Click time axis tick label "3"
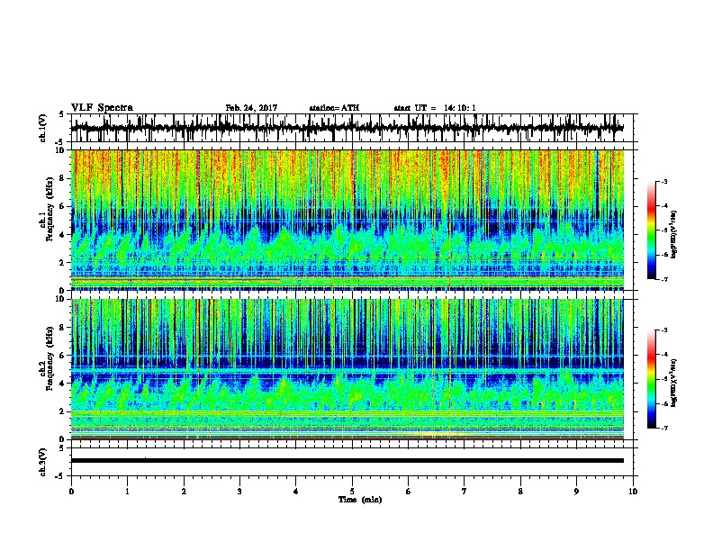Image resolution: width=713 pixels, height=551 pixels. click(x=239, y=492)
